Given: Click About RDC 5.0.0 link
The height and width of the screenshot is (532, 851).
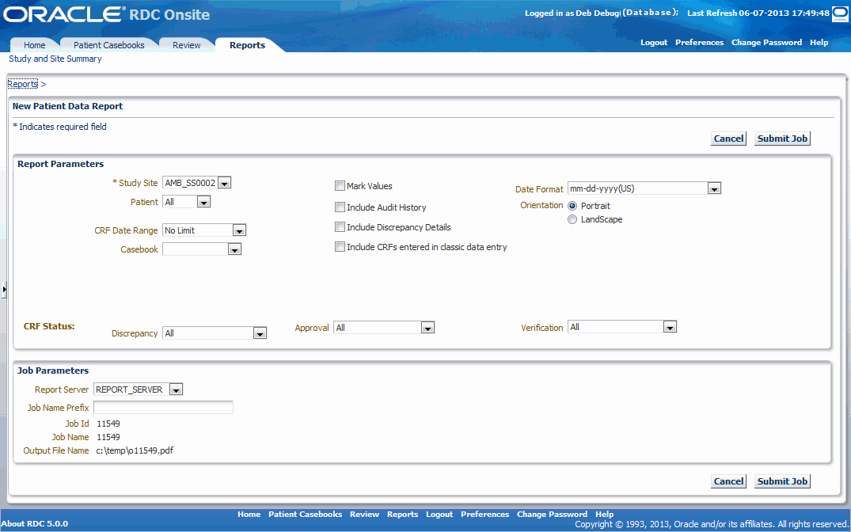Looking at the screenshot, I should [35, 524].
